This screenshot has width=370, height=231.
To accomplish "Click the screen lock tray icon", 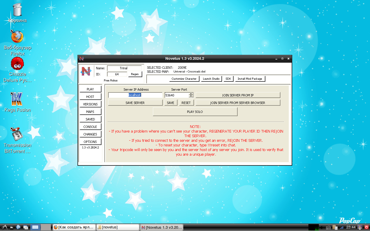I will coord(360,227).
